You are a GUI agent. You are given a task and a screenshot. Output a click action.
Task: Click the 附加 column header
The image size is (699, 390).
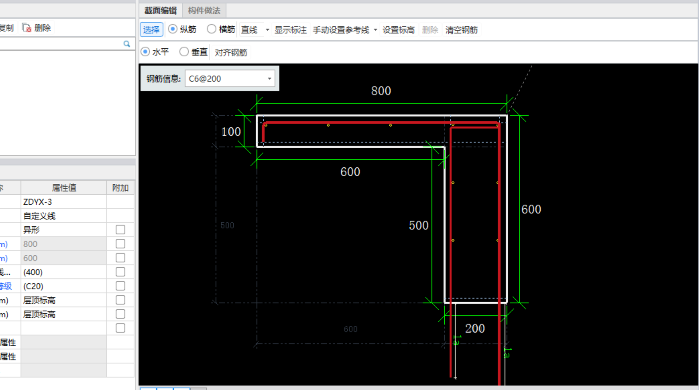tap(120, 188)
